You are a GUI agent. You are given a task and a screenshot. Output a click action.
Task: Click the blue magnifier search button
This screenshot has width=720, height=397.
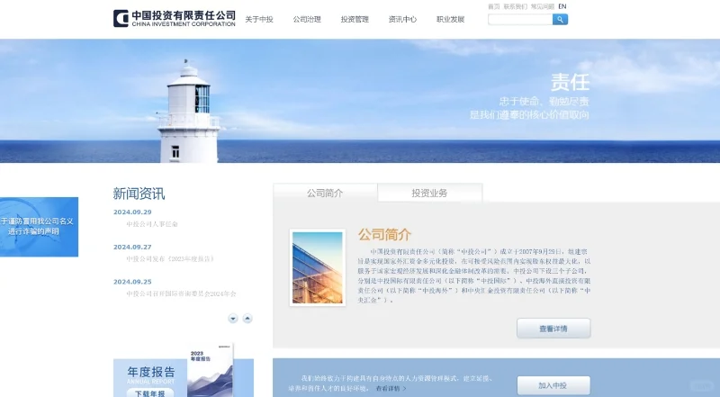pyautogui.click(x=560, y=19)
